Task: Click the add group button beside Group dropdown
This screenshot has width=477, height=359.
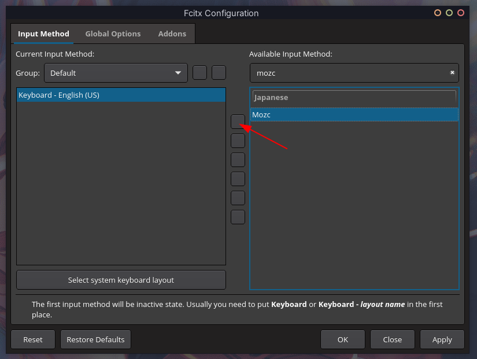Action: [199, 73]
